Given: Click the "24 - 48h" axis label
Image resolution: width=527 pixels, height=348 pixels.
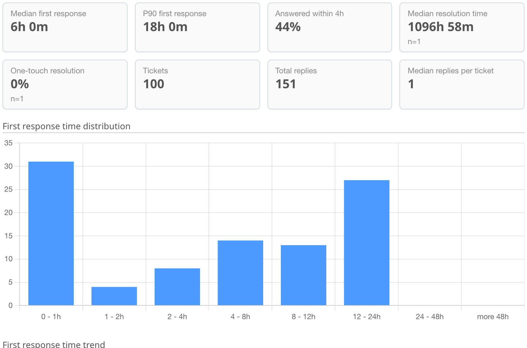Looking at the screenshot, I should tap(430, 317).
